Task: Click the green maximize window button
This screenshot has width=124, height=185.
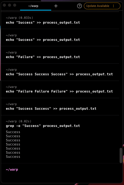Action: (15, 5)
